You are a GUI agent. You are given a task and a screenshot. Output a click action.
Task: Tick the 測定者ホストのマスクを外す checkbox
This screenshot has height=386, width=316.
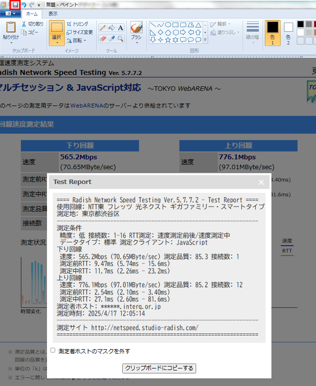tap(53, 351)
